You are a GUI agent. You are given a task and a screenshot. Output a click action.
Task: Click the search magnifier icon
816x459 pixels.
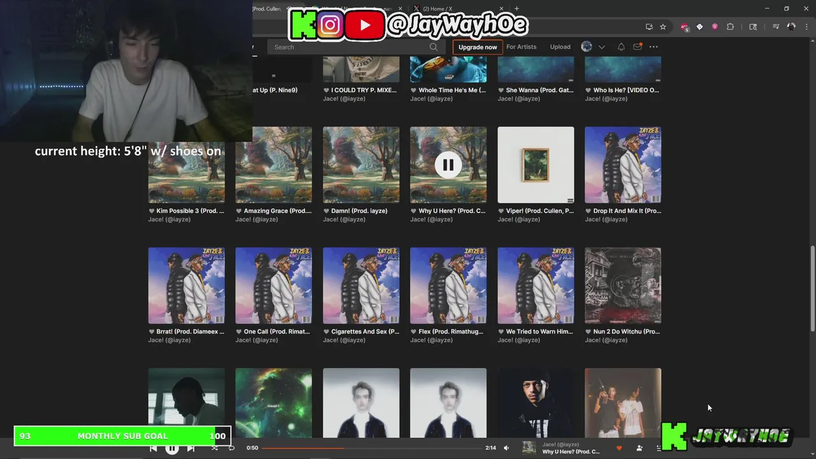(x=433, y=47)
